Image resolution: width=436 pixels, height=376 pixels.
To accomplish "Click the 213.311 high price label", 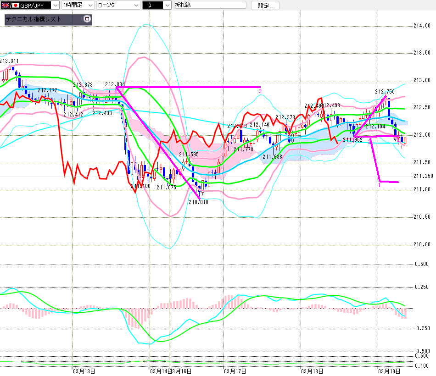I will click(x=9, y=61).
